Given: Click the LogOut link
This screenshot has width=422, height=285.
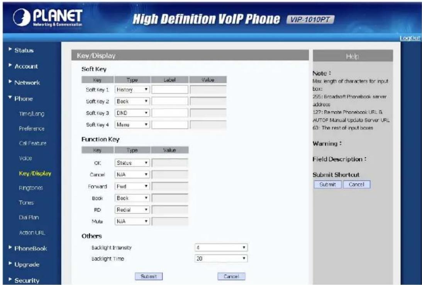Looking at the screenshot, I should [410, 38].
